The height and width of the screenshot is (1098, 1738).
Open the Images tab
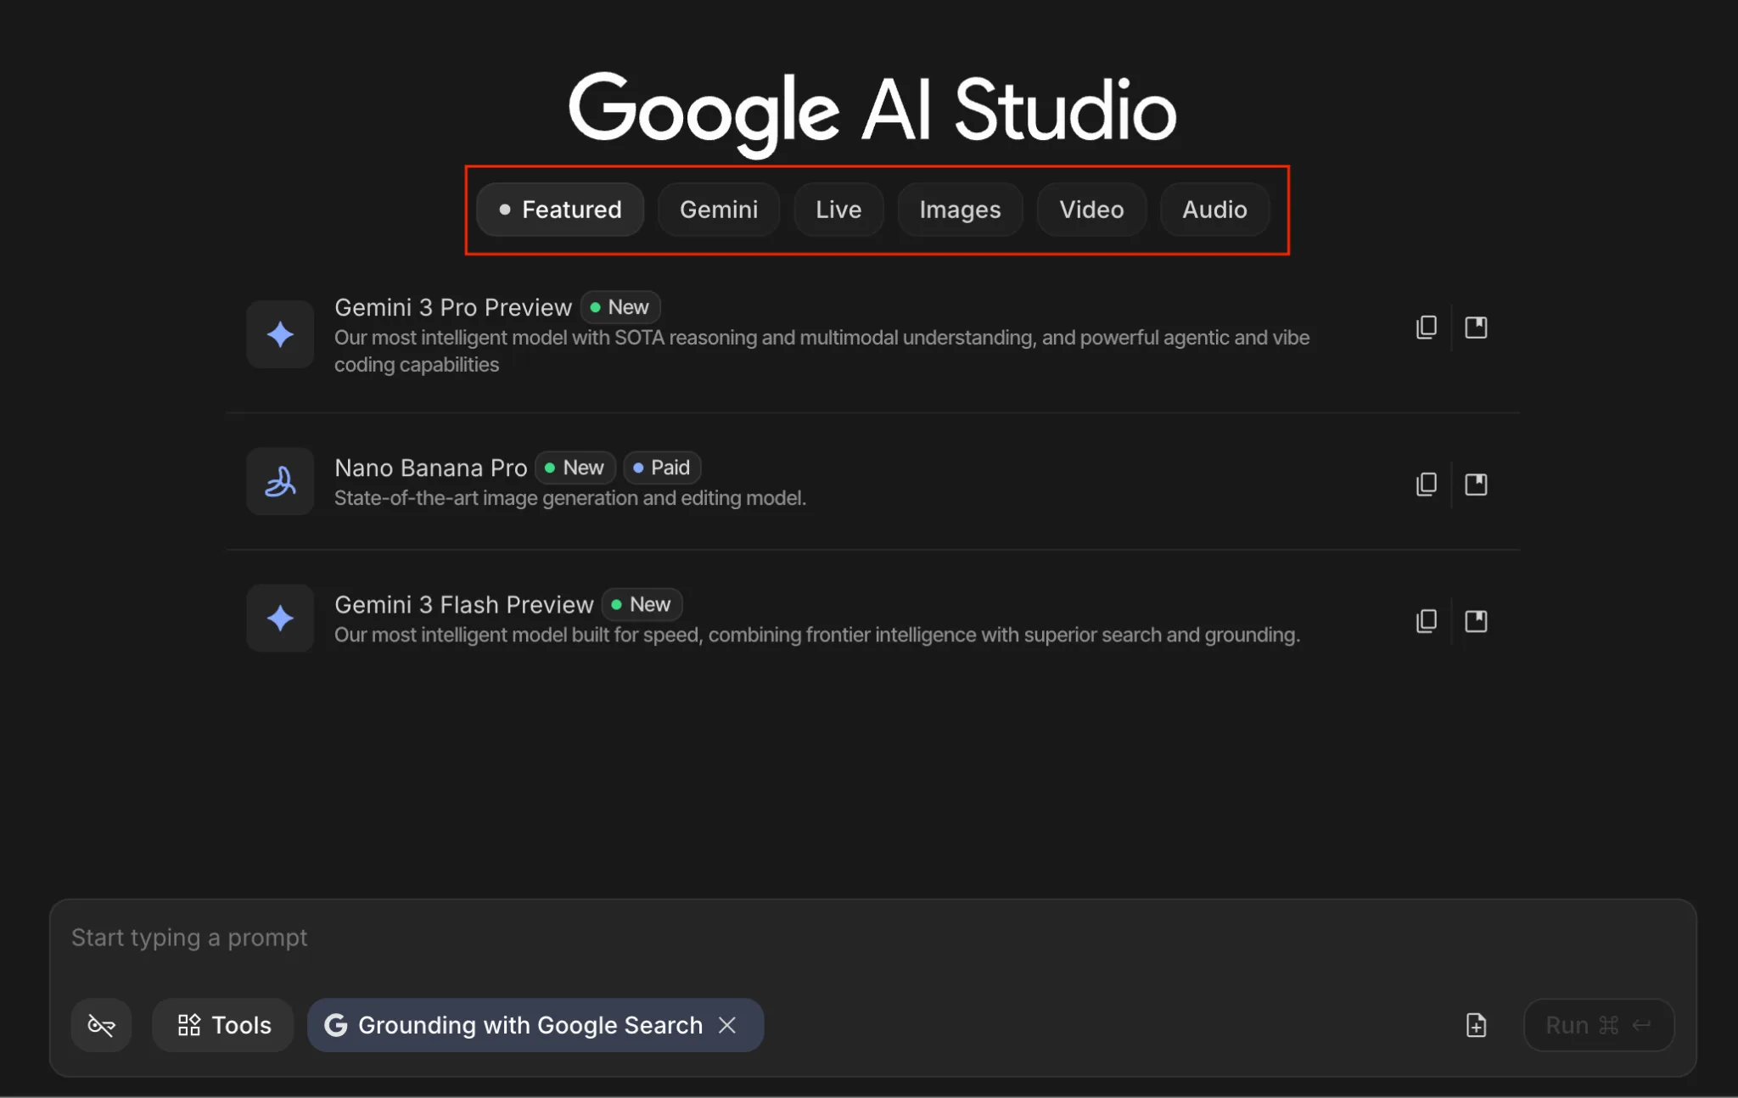(960, 210)
